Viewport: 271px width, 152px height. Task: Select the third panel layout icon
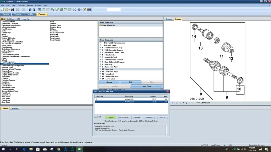[x=48, y=9]
